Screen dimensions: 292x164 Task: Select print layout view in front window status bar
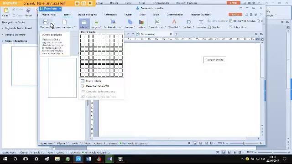(x=195, y=143)
